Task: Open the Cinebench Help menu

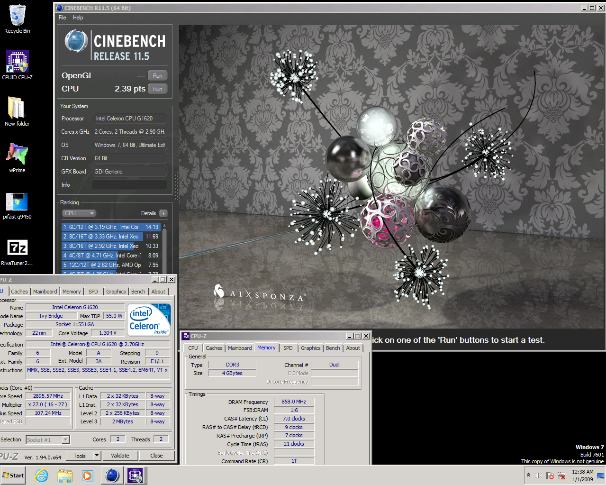Action: (x=78, y=18)
